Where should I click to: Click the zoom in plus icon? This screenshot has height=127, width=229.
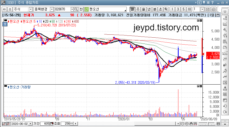(x=187, y=124)
